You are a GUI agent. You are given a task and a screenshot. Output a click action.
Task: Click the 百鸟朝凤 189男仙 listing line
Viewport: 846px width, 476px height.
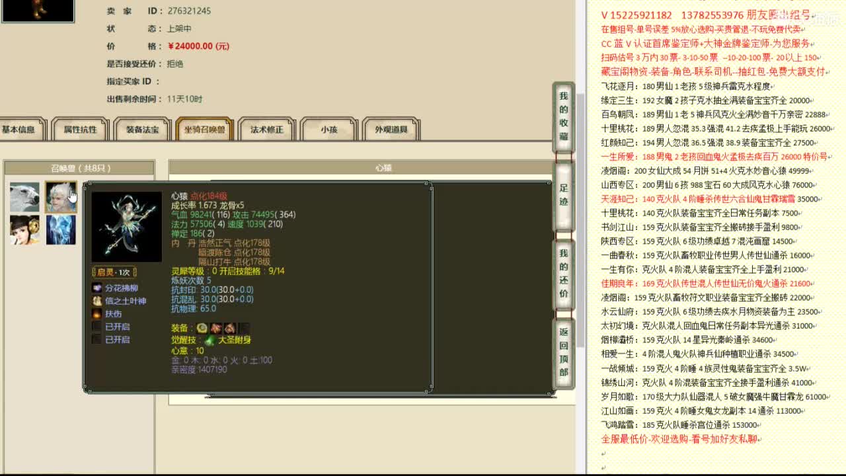[716, 114]
